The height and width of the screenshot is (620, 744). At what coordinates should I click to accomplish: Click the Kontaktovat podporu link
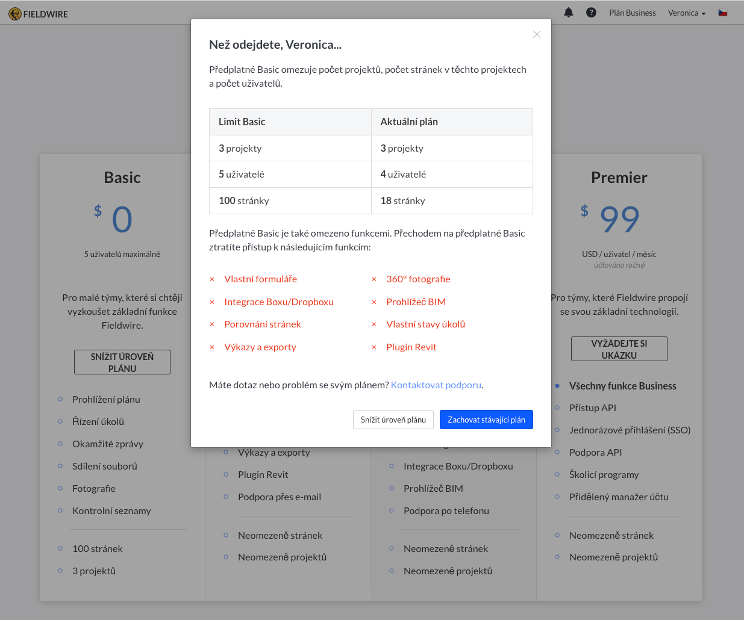click(x=436, y=385)
